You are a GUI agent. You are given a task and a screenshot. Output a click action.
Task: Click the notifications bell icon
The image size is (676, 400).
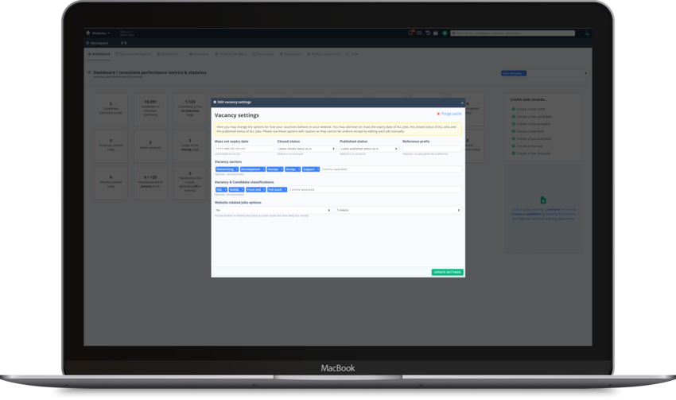(x=410, y=33)
